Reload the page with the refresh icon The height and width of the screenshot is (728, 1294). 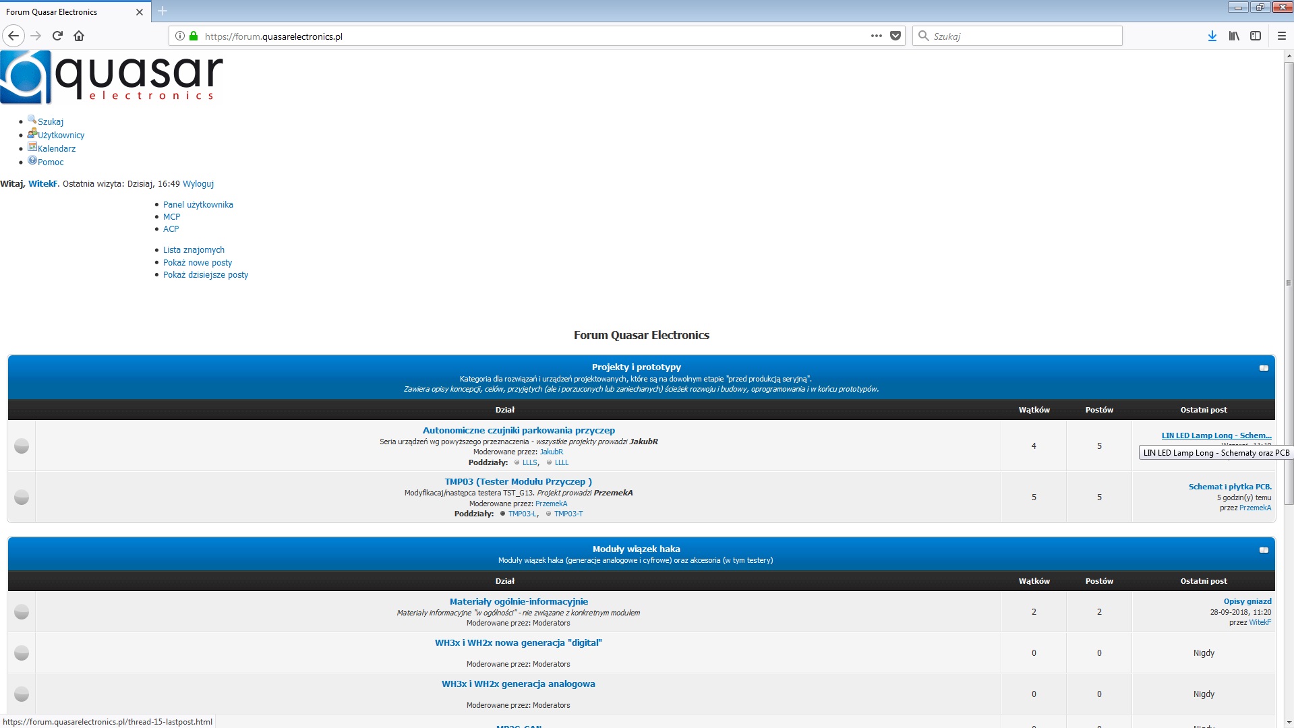click(x=57, y=36)
